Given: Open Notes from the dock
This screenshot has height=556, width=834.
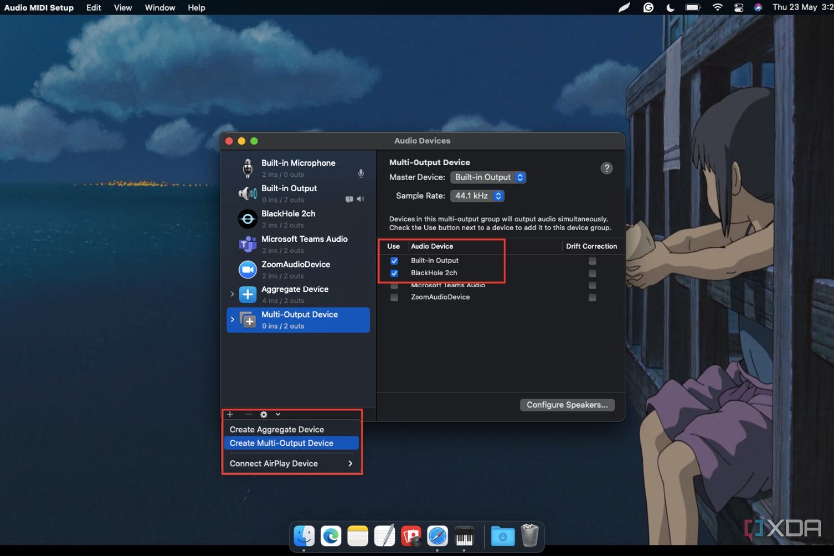Looking at the screenshot, I should click(358, 536).
